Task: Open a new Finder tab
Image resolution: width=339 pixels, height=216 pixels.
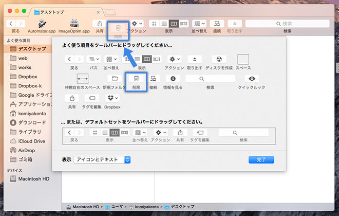Action: click(110, 12)
